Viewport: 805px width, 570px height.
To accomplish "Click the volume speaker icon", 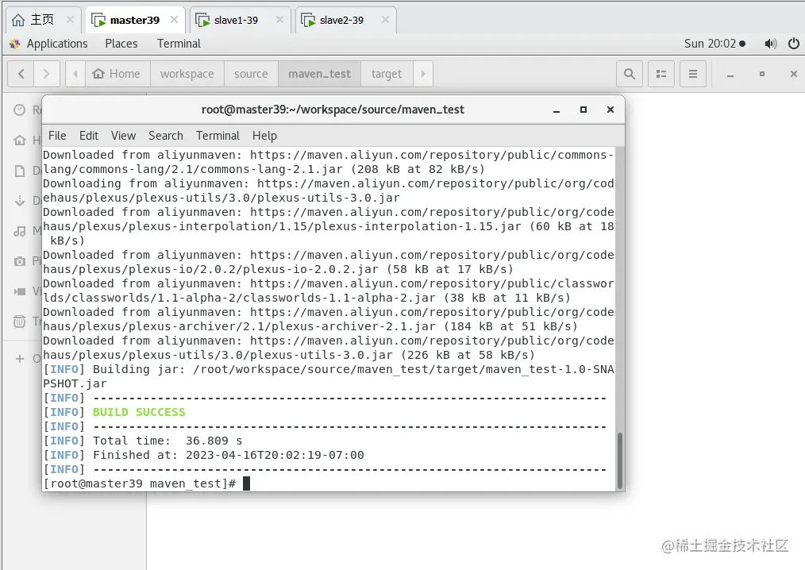I will [x=771, y=44].
